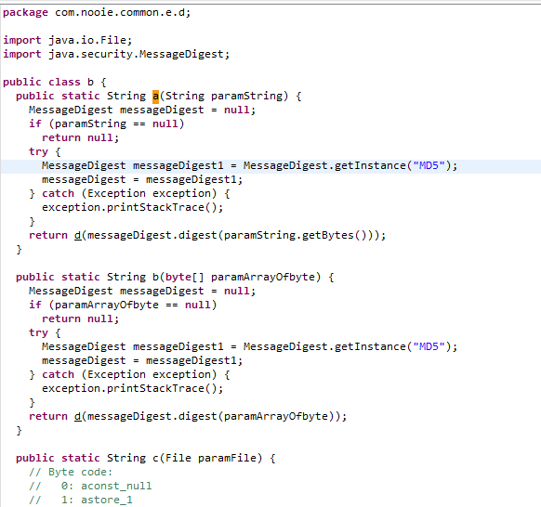Place cursor on package com.nooie.common.e.d line

coord(97,13)
